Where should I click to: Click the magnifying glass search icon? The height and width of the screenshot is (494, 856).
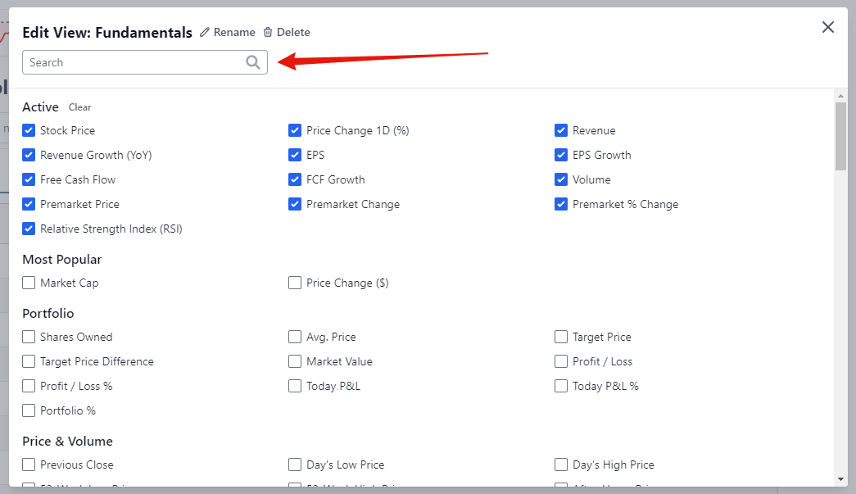[253, 62]
